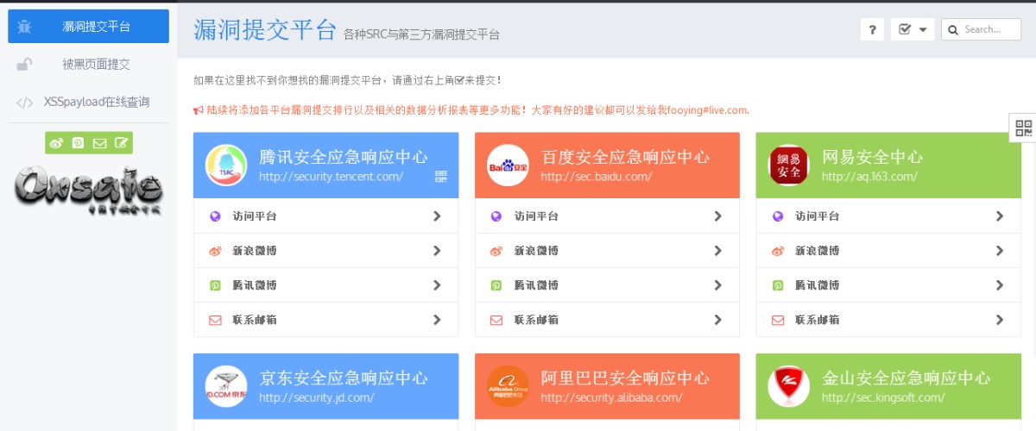
Task: Click the http://security.alibaba.com/ URL text
Action: 612,398
